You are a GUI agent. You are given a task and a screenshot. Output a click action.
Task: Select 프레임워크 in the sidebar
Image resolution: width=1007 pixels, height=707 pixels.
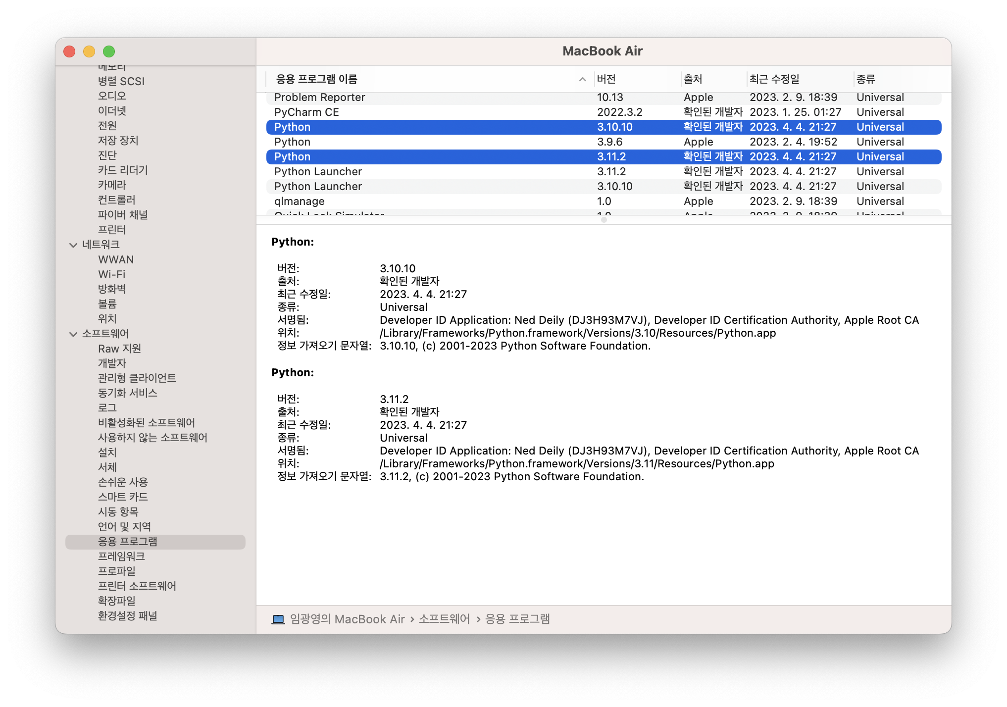tap(121, 556)
